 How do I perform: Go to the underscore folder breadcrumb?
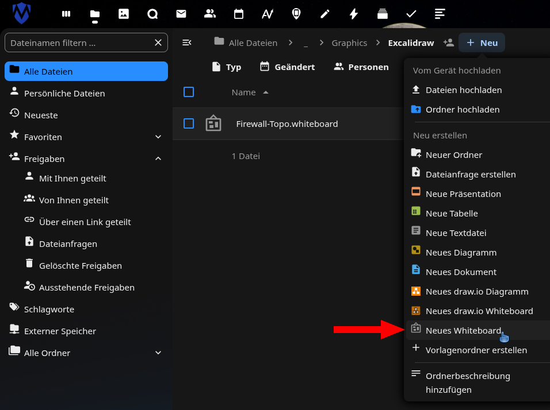coord(305,42)
